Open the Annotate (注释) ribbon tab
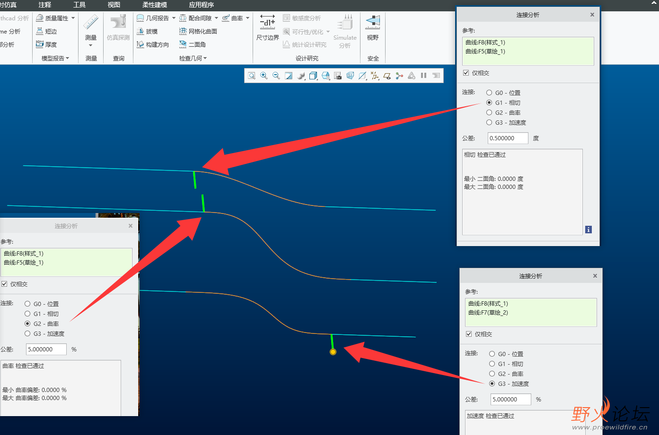The width and height of the screenshot is (659, 435). coord(45,5)
